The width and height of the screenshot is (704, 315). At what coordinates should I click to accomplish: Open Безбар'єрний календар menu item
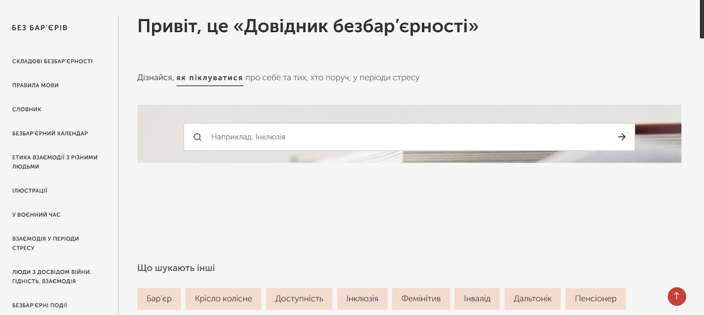click(50, 134)
